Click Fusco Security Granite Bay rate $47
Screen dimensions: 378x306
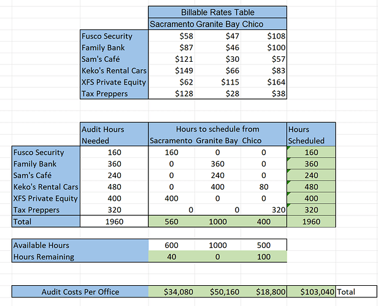pos(218,36)
